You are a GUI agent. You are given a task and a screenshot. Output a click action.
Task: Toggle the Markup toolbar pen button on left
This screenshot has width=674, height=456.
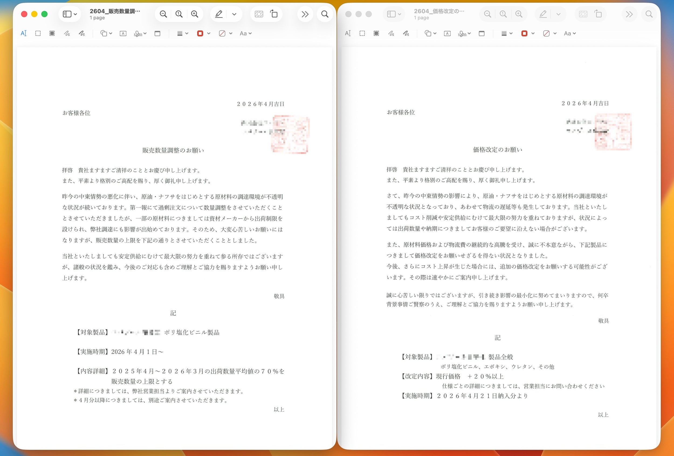point(219,14)
